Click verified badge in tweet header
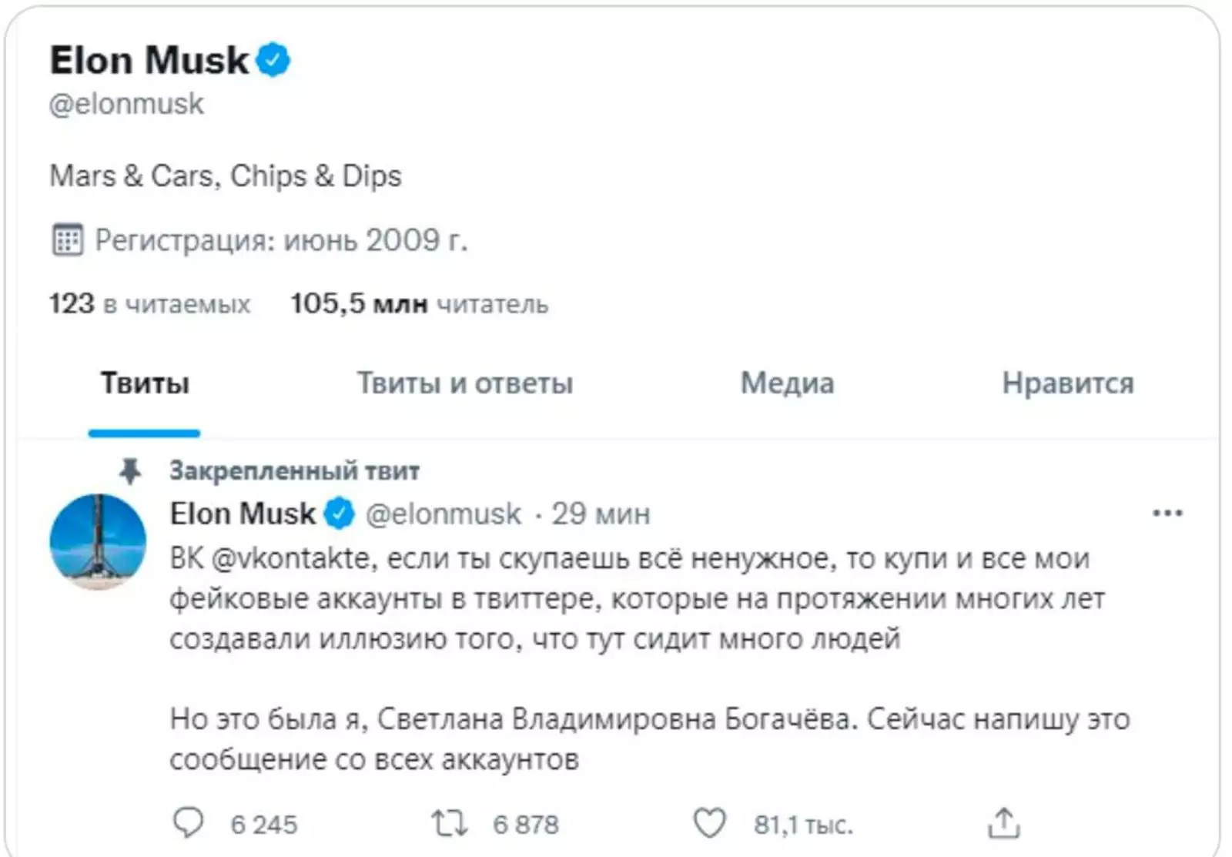 339,514
